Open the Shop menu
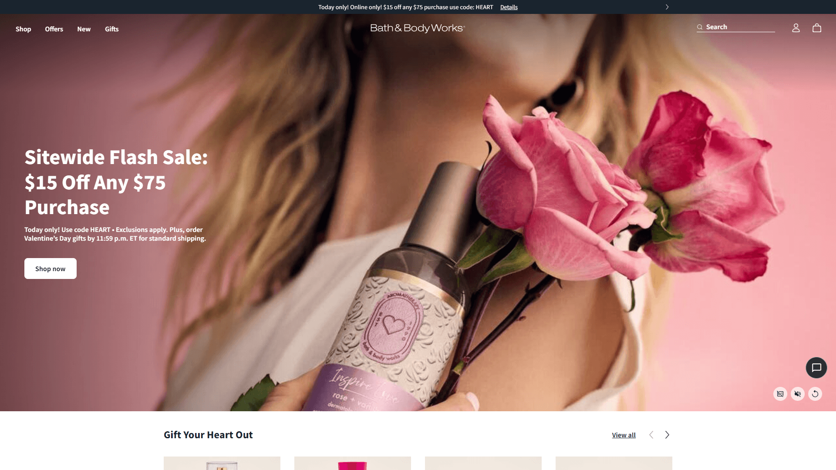This screenshot has height=470, width=836. [x=23, y=29]
